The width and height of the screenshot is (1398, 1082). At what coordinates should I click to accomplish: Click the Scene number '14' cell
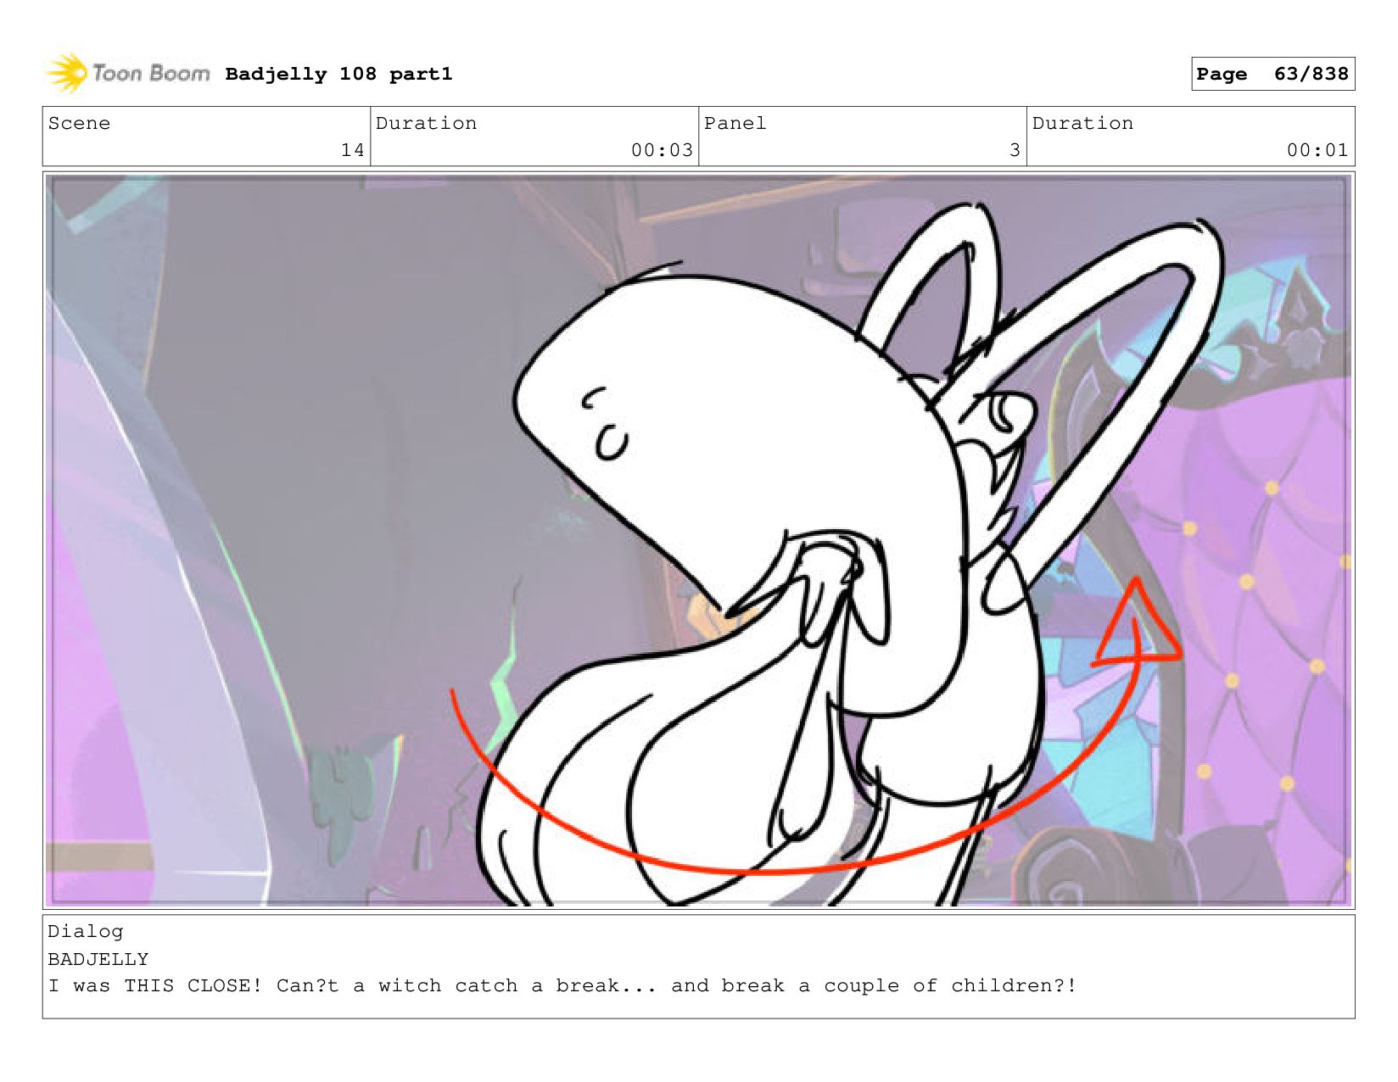(x=206, y=137)
